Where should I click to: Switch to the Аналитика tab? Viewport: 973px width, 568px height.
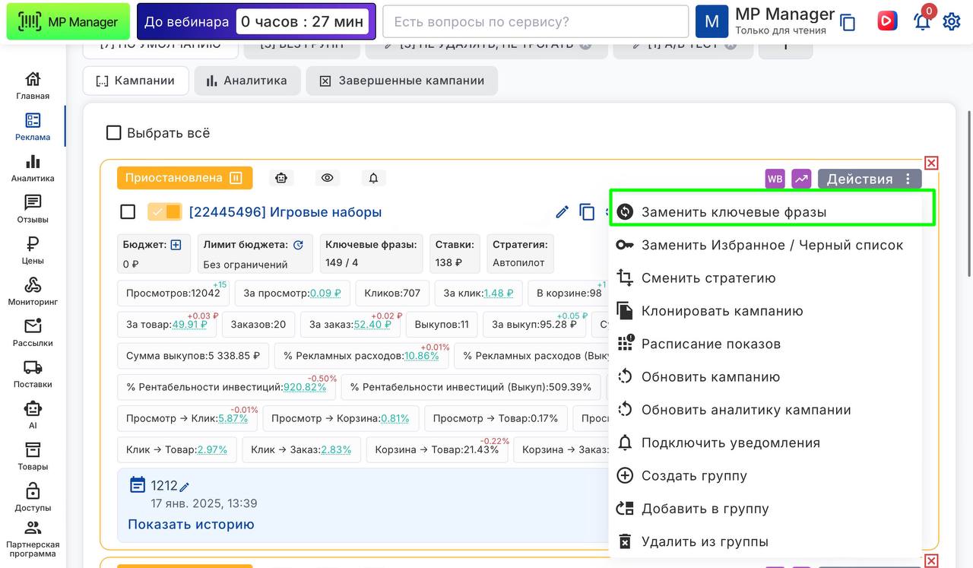point(246,81)
